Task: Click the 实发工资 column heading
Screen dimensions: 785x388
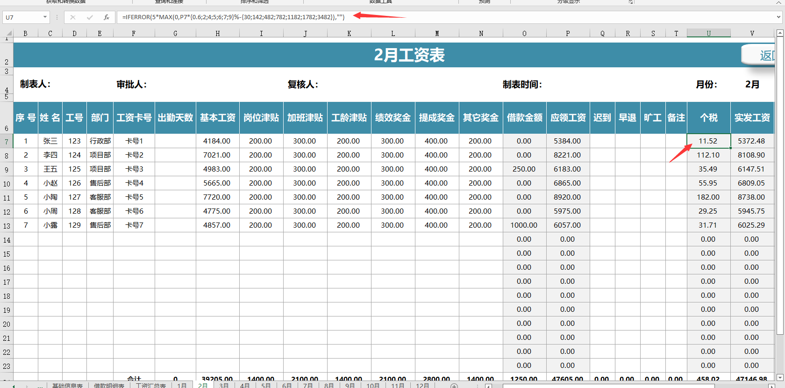Action: [752, 118]
